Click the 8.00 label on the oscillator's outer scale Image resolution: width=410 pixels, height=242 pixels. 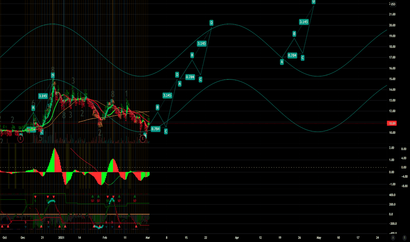pos(404,149)
